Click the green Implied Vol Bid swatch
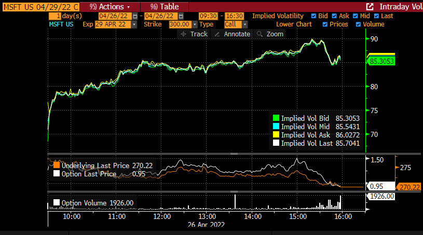The image size is (423, 235). tap(276, 118)
